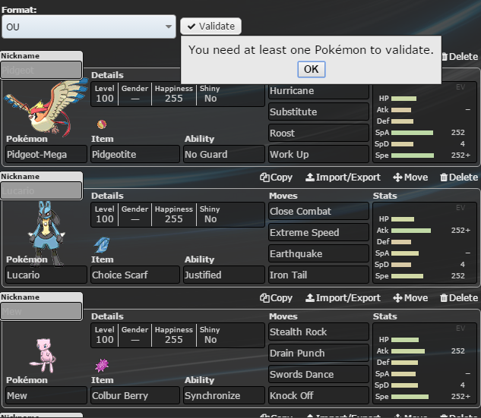
Task: Select the Stealth Rock move slot
Action: 318,332
